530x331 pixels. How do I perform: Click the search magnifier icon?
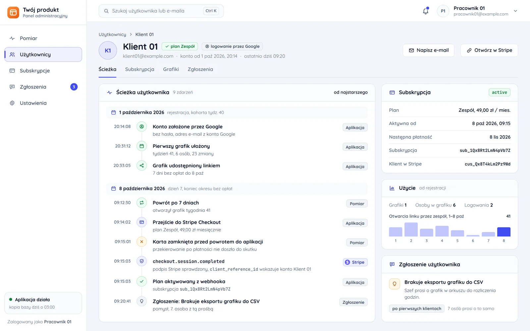click(106, 11)
